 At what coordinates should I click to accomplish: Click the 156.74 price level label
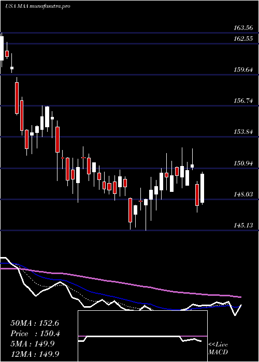coord(243,101)
